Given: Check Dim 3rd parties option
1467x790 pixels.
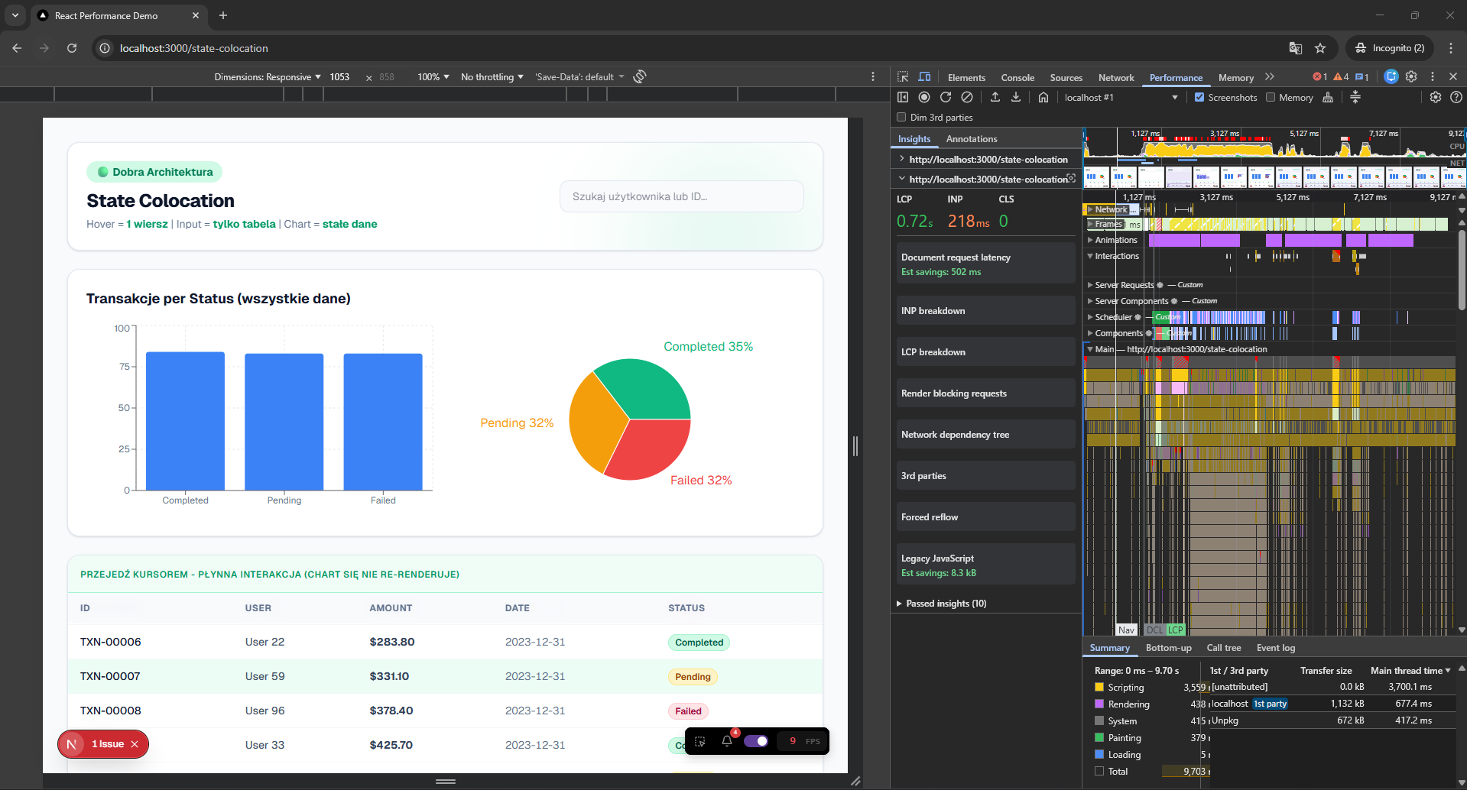Looking at the screenshot, I should tap(901, 118).
